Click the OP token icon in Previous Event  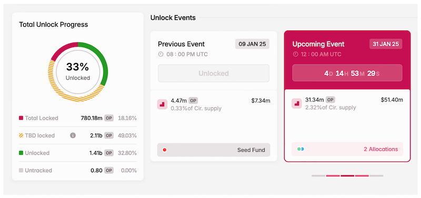click(162, 104)
